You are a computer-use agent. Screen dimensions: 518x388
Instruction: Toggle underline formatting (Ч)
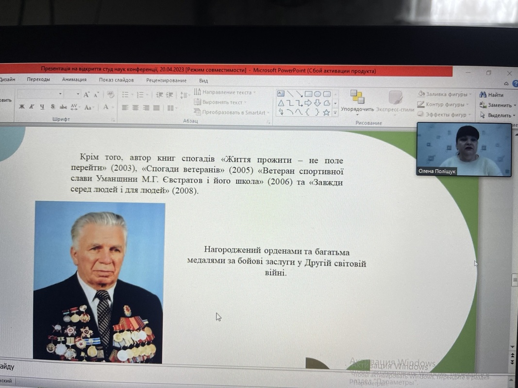(42, 107)
